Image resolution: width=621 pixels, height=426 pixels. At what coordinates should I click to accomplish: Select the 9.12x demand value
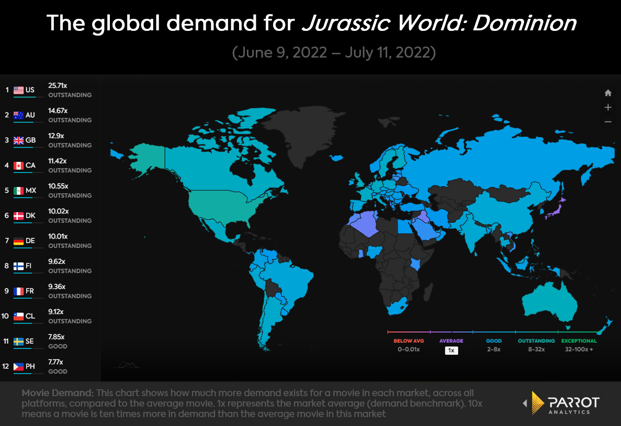[x=56, y=311]
